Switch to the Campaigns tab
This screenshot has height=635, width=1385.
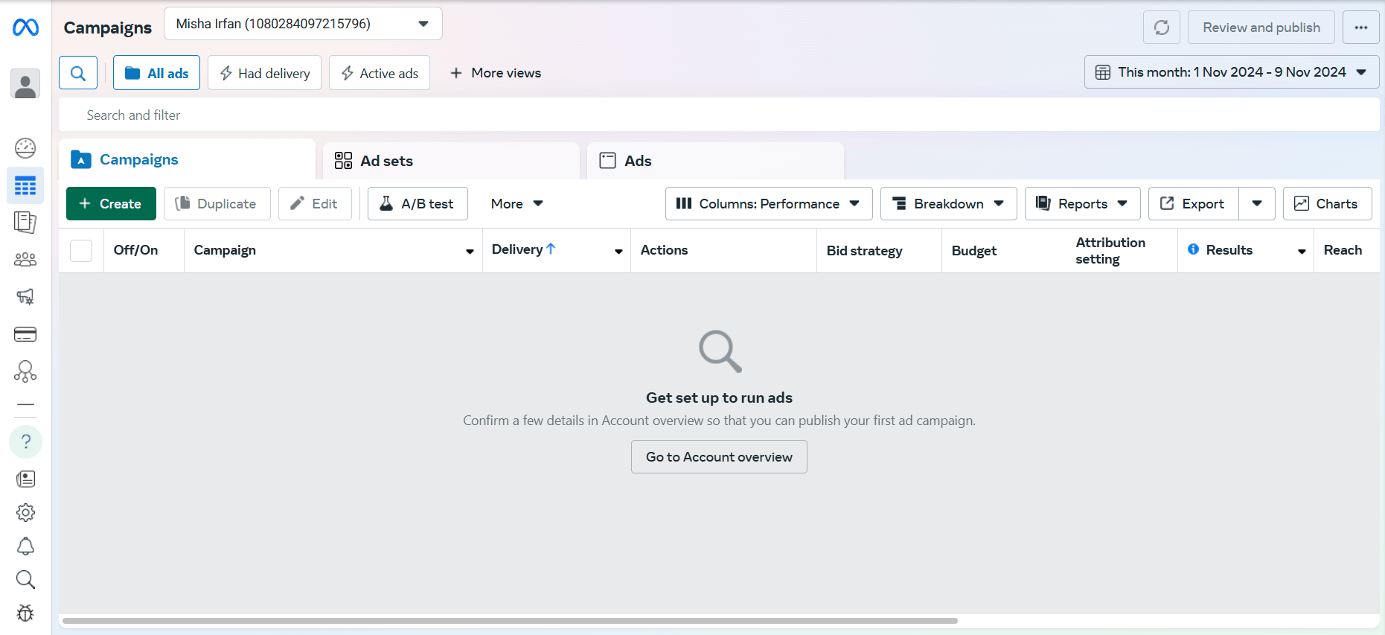point(187,159)
